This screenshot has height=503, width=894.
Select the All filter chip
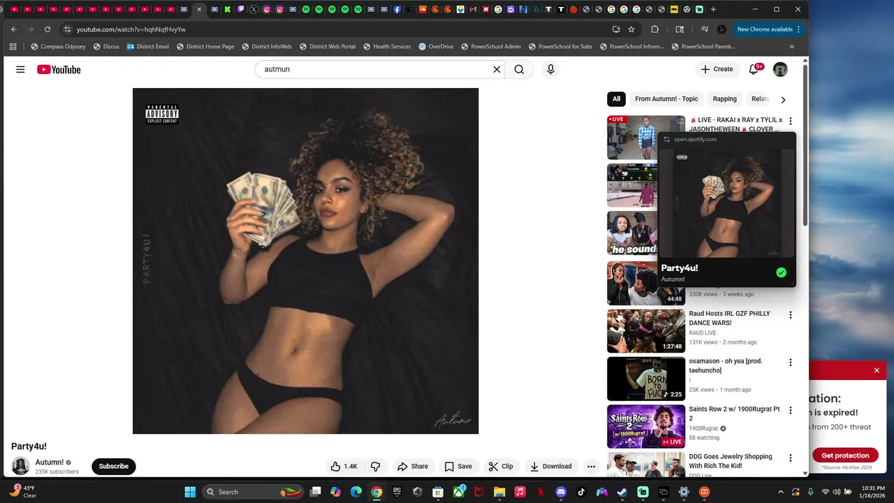pyautogui.click(x=616, y=99)
